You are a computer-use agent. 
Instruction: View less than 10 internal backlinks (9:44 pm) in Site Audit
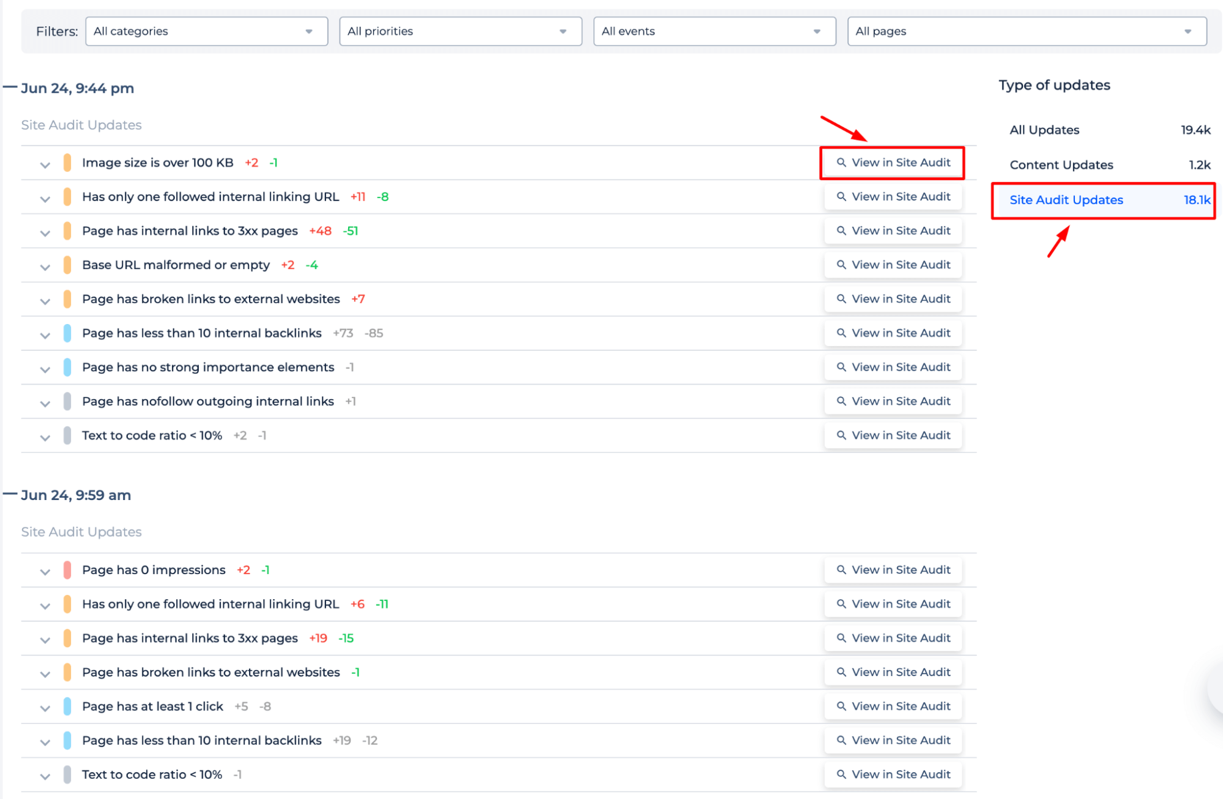click(x=893, y=333)
